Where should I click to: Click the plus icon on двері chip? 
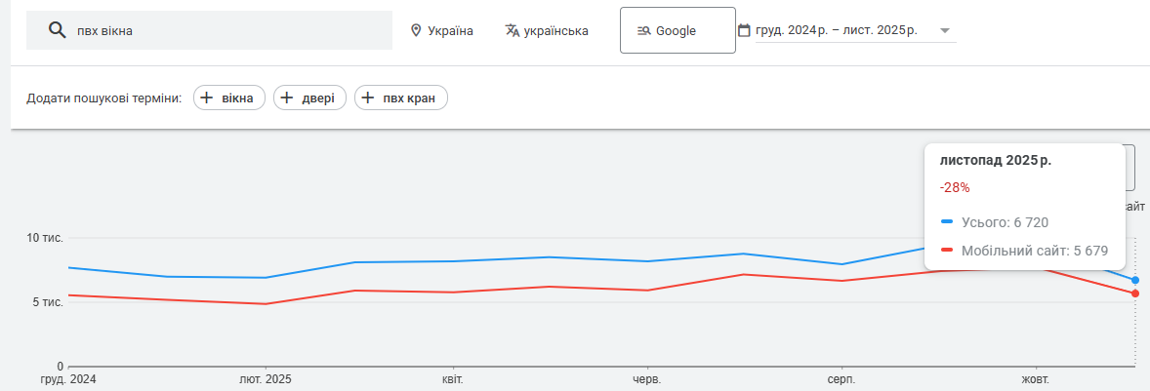tap(287, 98)
